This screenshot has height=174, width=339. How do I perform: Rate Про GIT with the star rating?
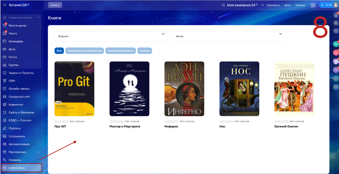[x=62, y=122]
